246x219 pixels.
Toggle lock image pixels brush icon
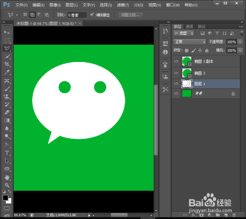(193, 50)
